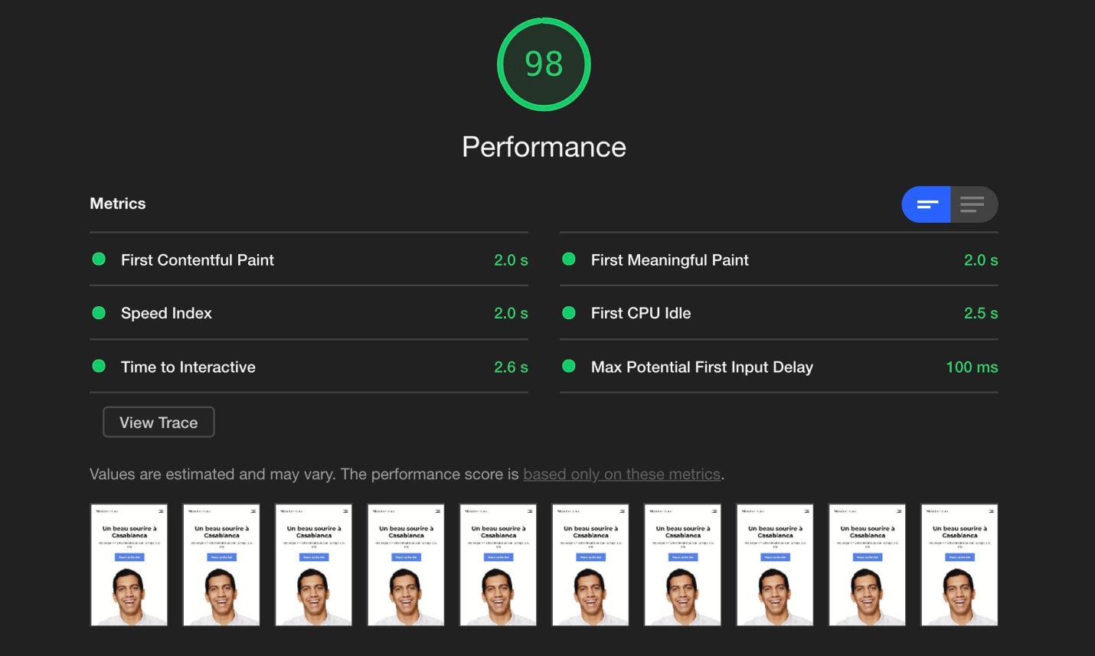Click green status dot beside Time to Interactive
Viewport: 1095px width, 656px height.
99,366
